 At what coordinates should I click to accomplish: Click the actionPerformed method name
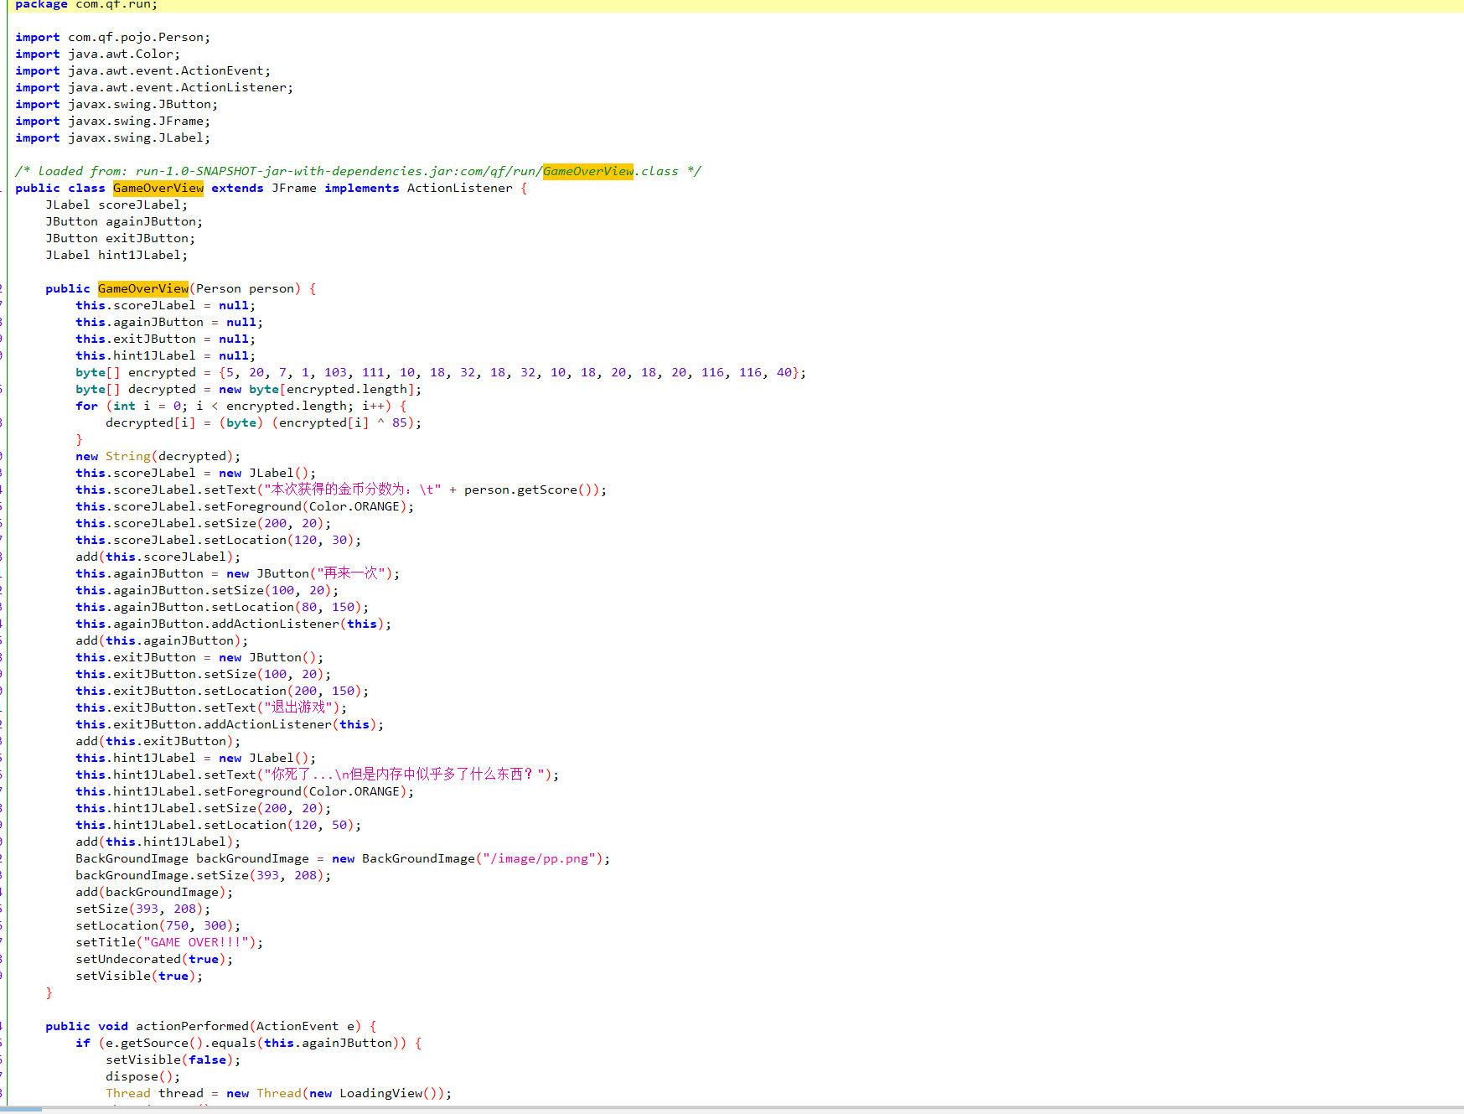pos(192,1026)
